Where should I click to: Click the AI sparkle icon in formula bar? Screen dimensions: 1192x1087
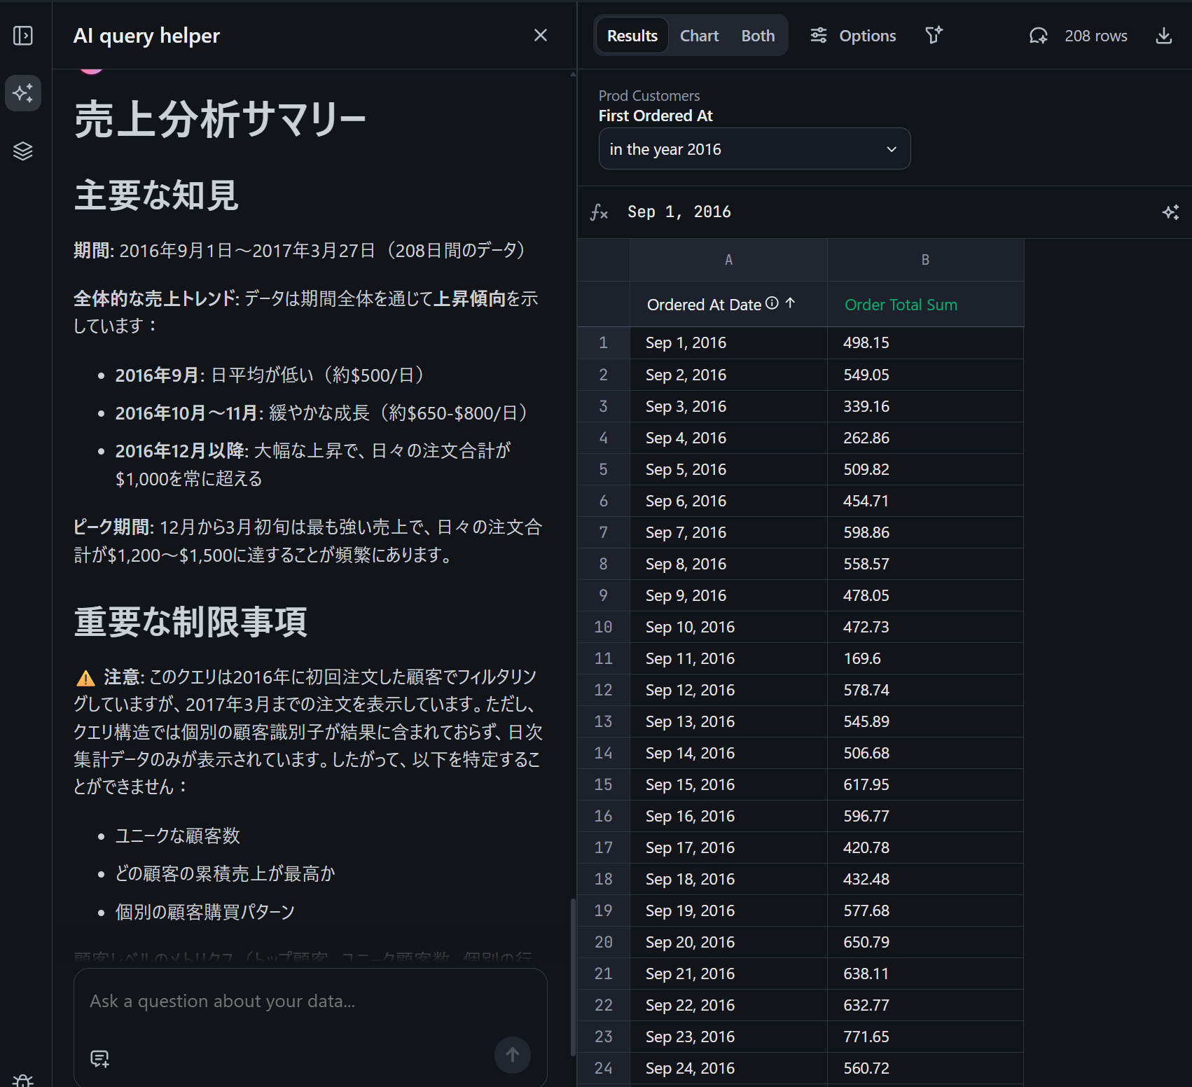(x=1170, y=212)
